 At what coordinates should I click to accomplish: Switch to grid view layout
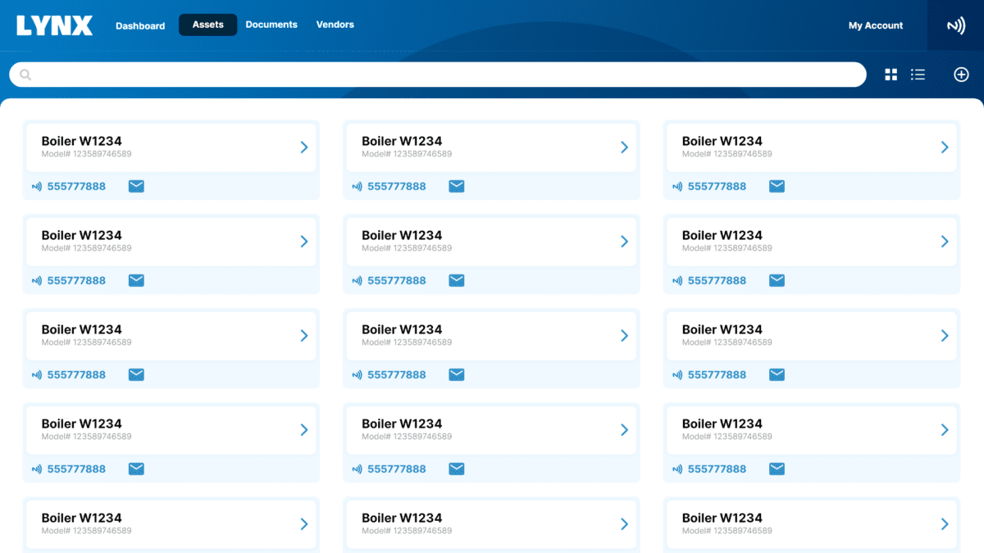coord(891,75)
